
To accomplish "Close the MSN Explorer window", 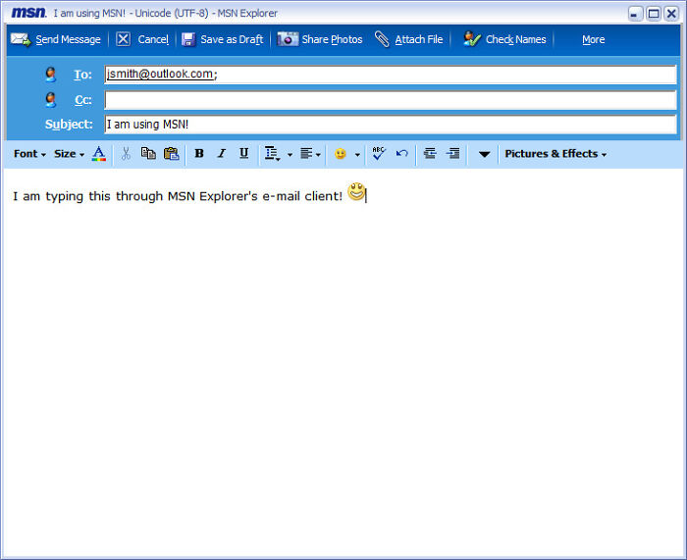I will [671, 14].
